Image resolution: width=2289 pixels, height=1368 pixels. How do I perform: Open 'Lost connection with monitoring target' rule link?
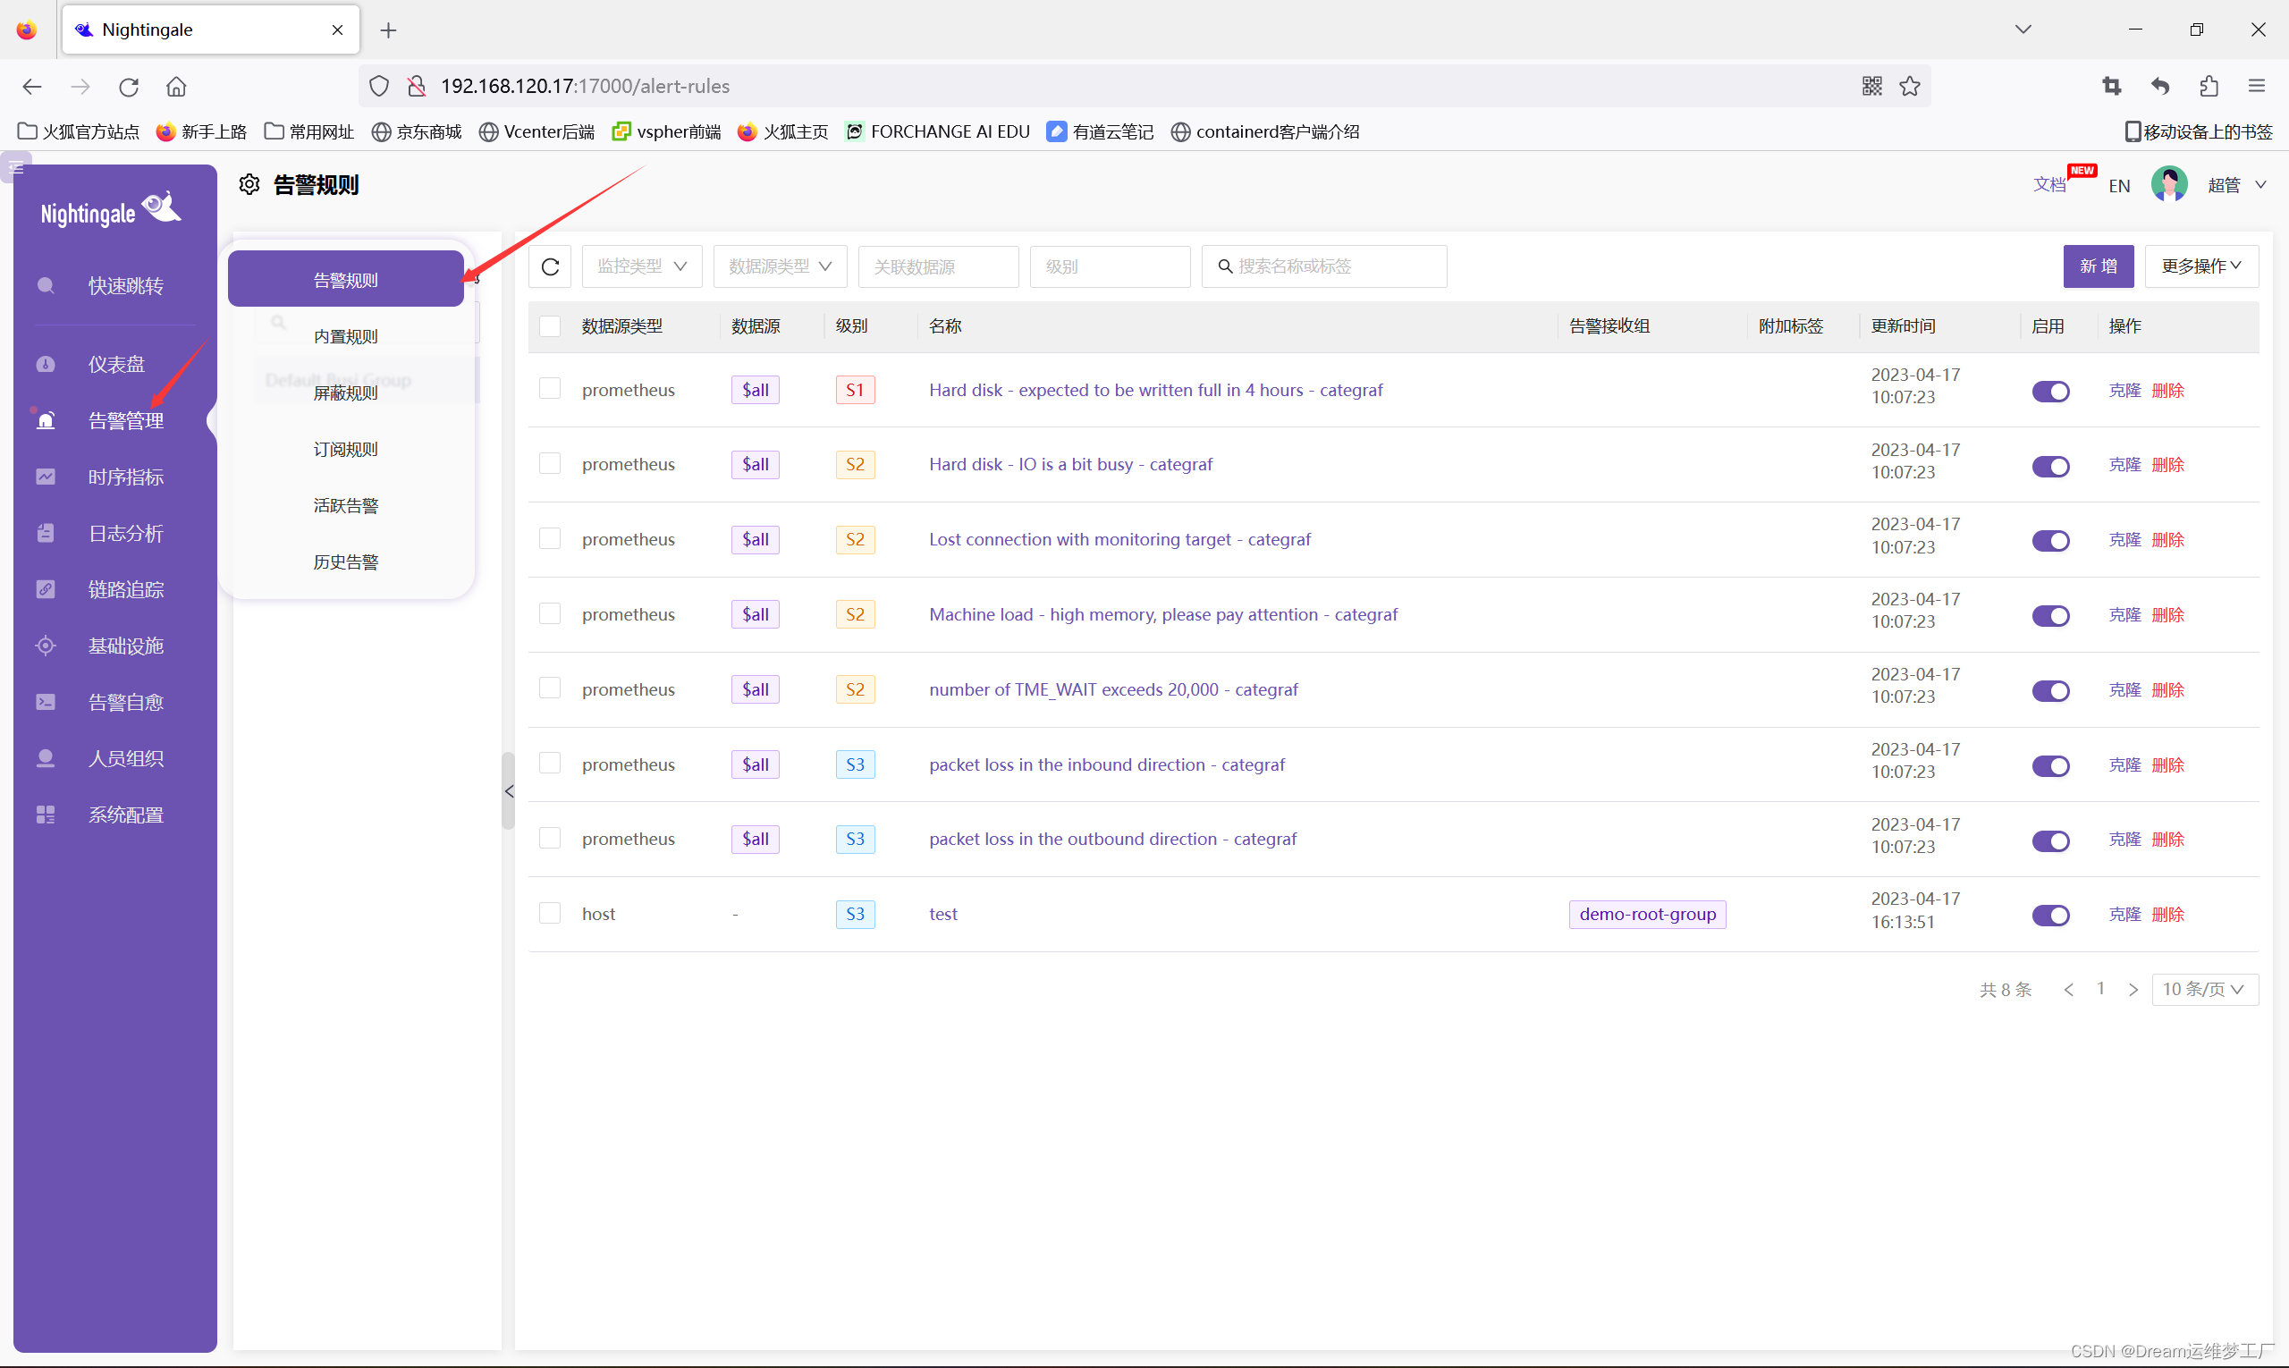click(1119, 539)
